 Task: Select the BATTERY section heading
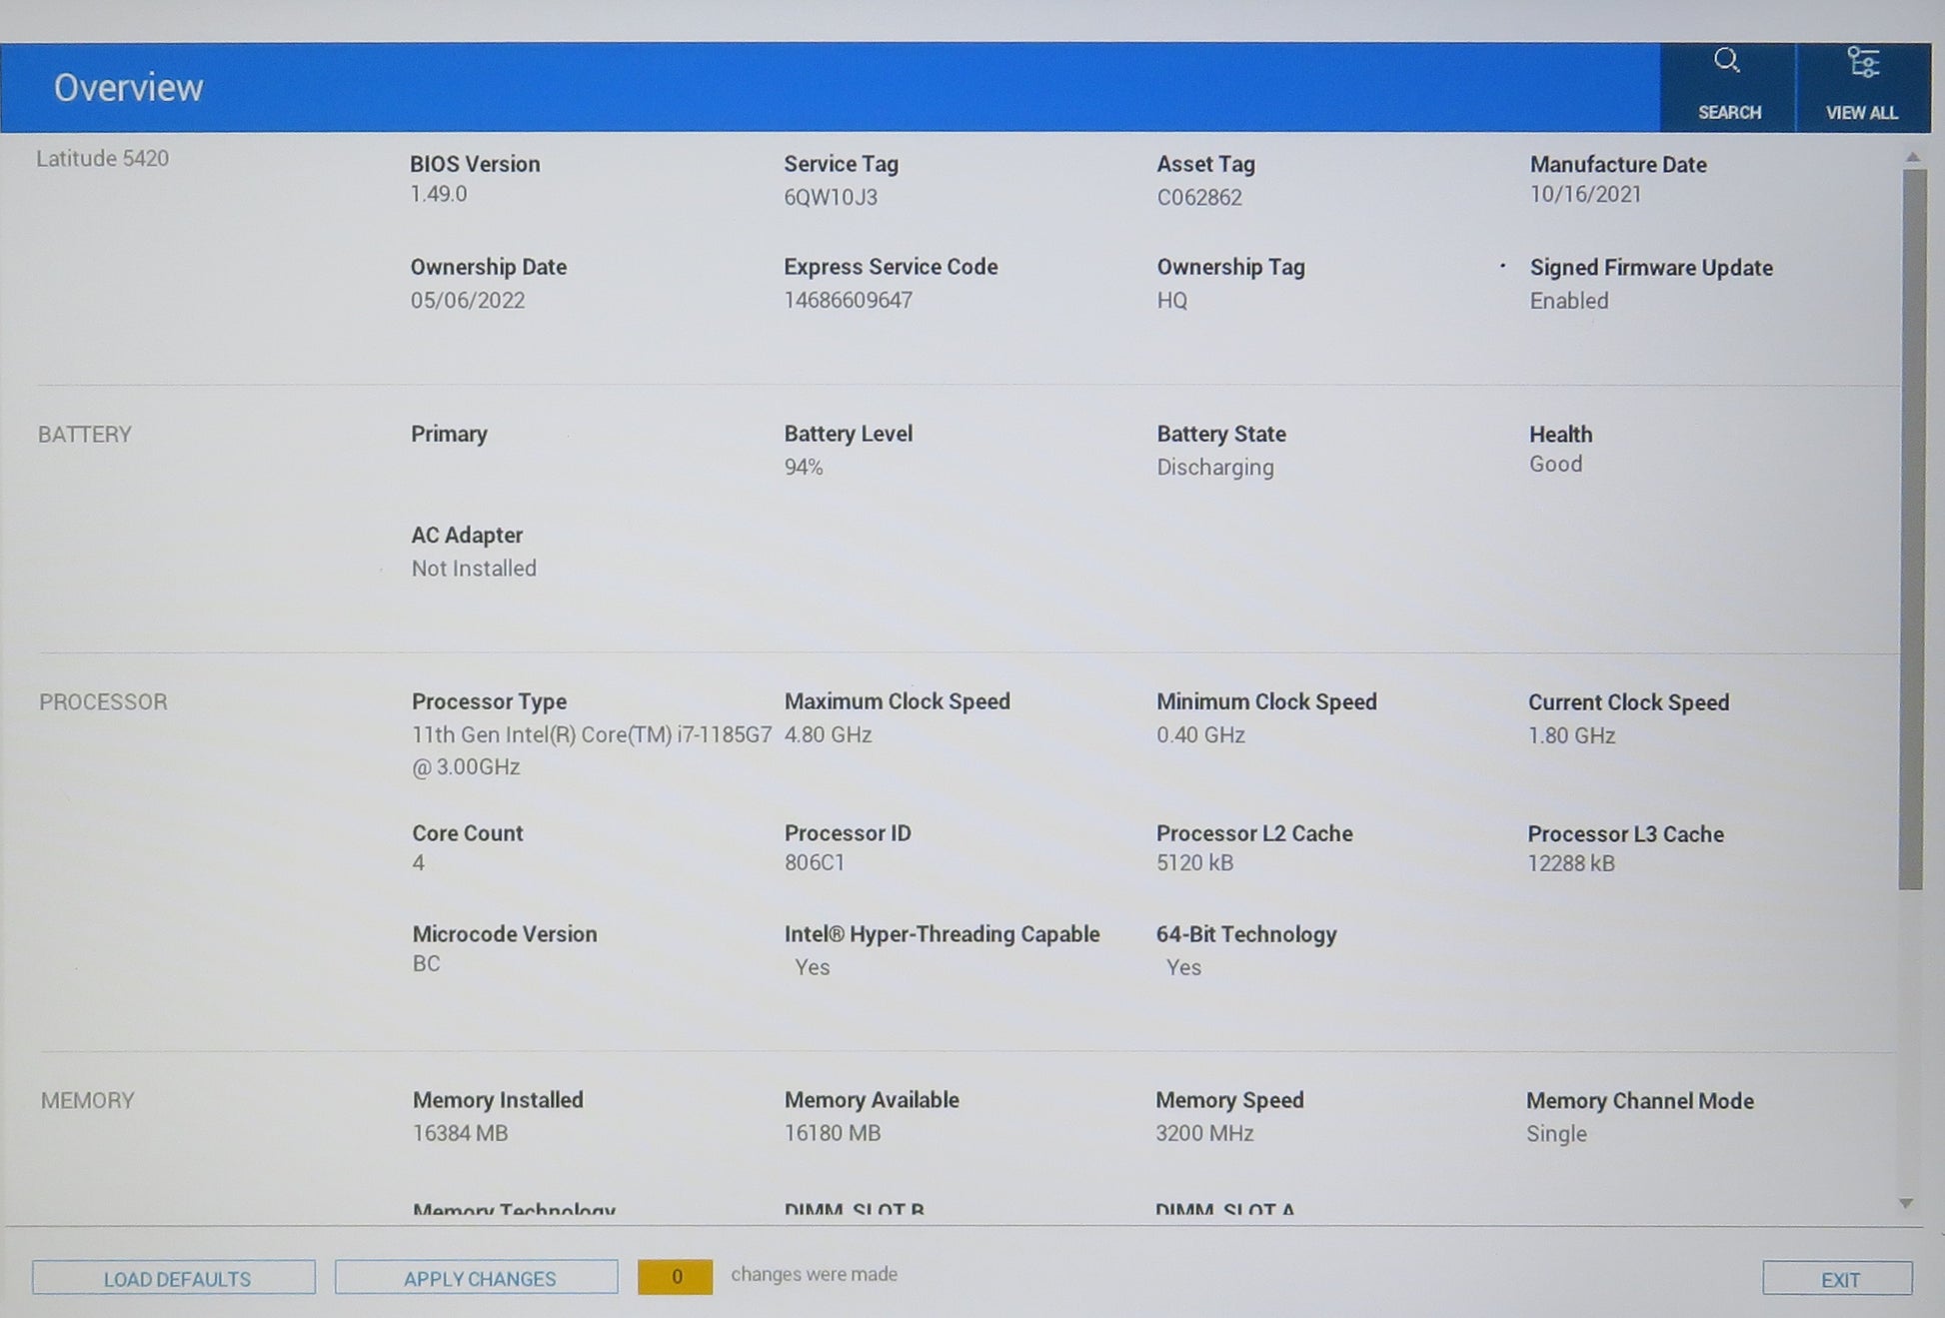coord(85,435)
